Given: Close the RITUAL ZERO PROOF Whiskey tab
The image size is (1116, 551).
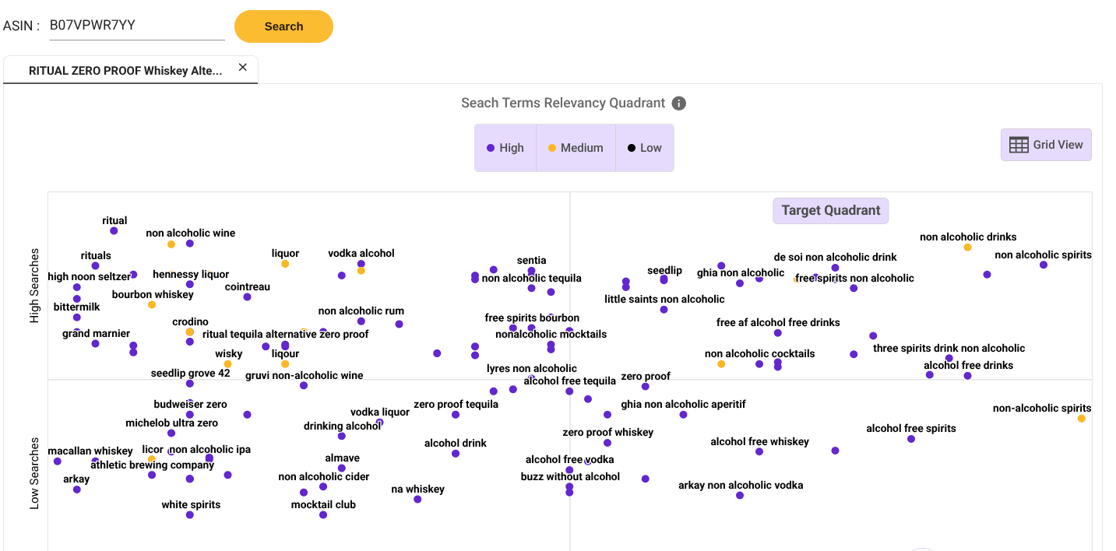Looking at the screenshot, I should coord(242,68).
